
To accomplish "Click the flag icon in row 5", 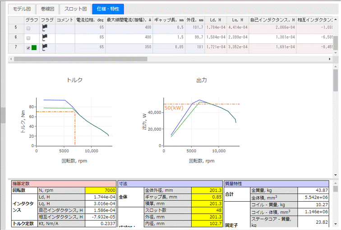I will click(45, 28).
